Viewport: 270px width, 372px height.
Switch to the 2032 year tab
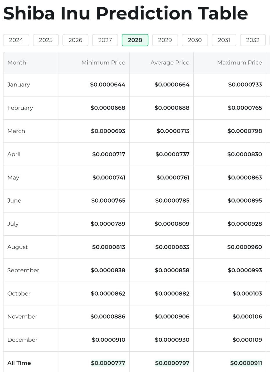(253, 40)
